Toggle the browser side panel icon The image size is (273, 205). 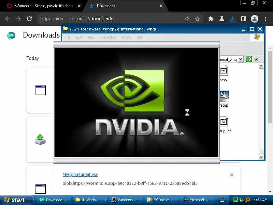(244, 19)
